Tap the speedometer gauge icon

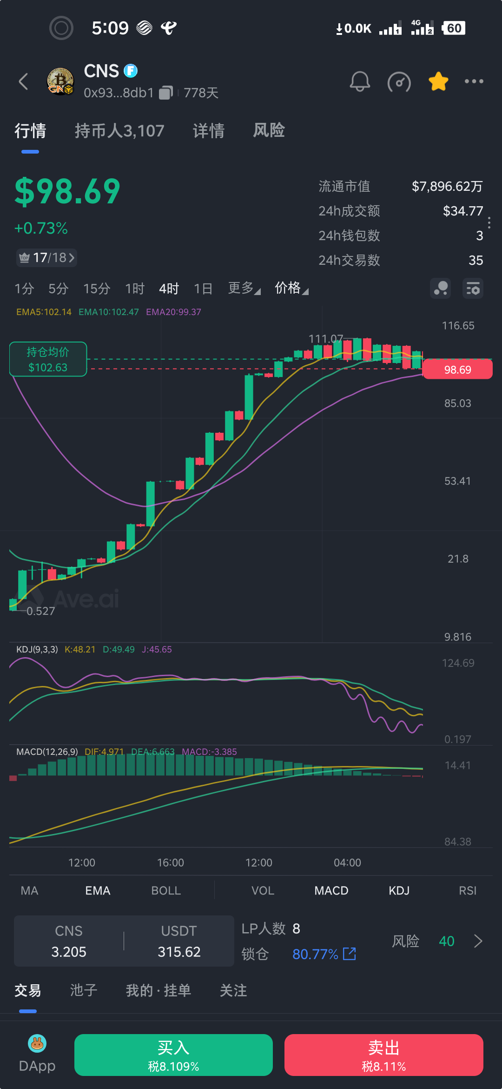pyautogui.click(x=399, y=82)
